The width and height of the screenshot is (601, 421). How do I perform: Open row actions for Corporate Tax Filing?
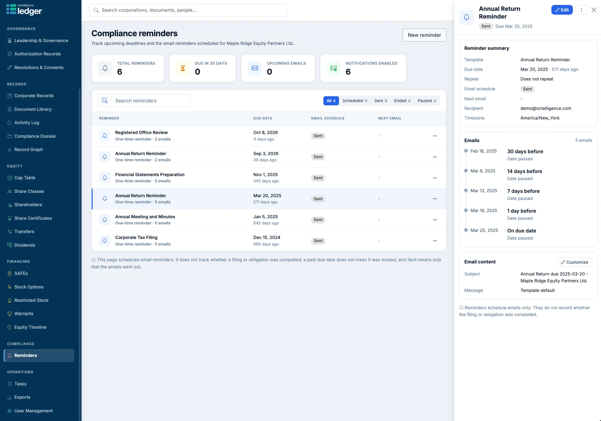[x=435, y=241]
